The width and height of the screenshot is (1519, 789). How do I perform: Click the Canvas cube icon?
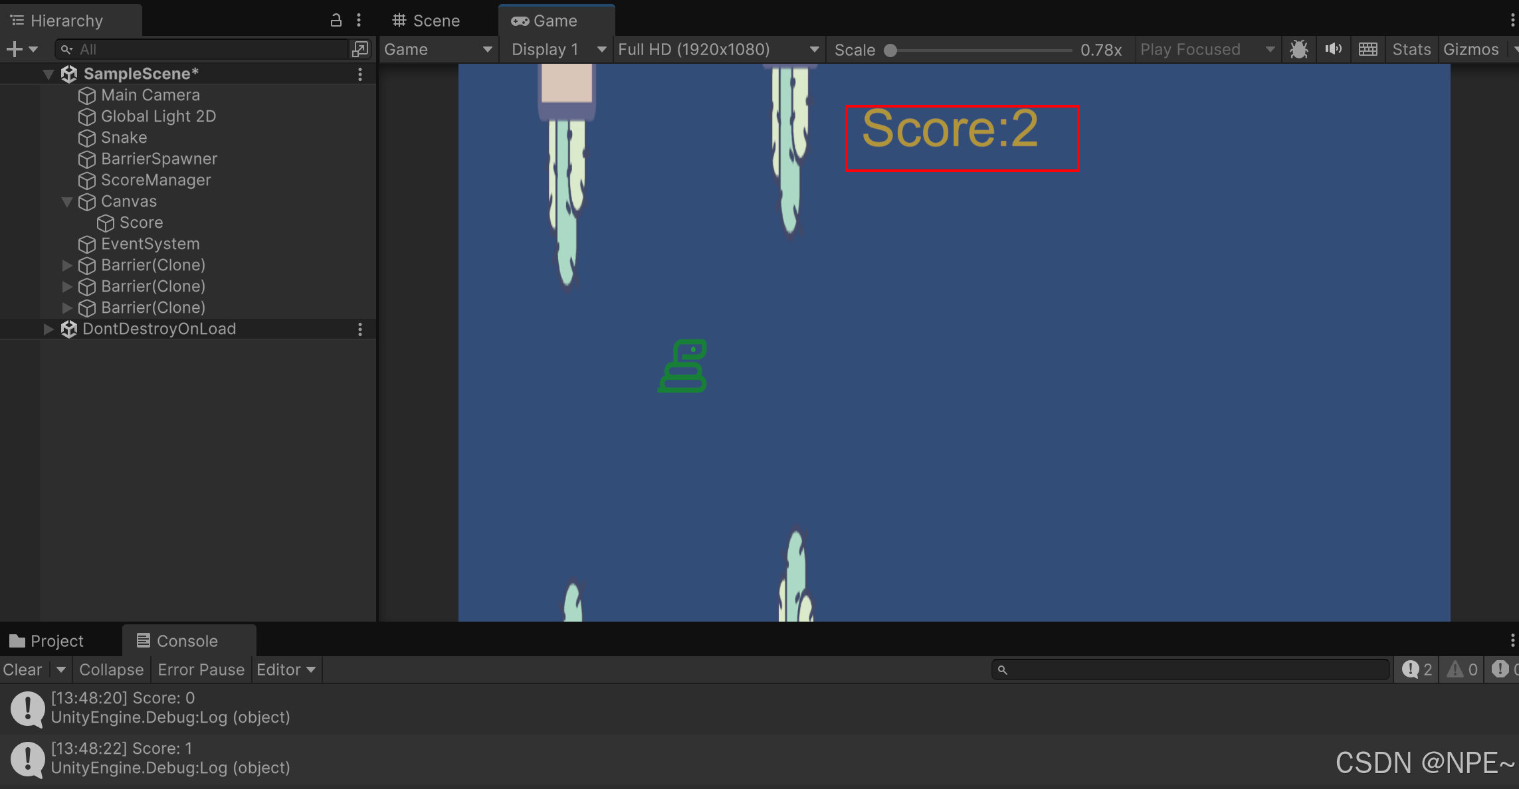tap(87, 202)
